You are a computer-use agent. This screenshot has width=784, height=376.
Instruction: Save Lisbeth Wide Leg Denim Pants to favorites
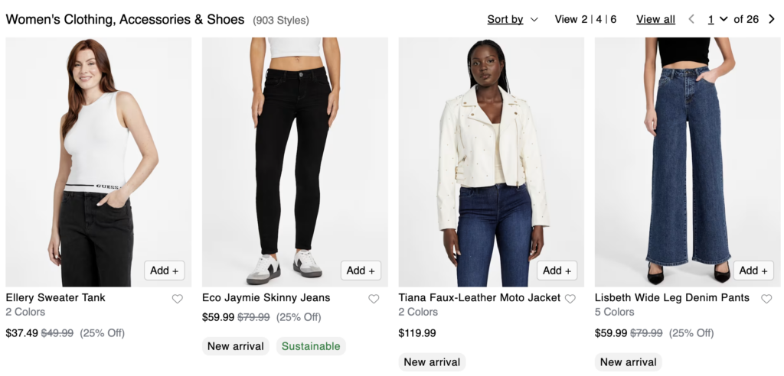click(766, 299)
